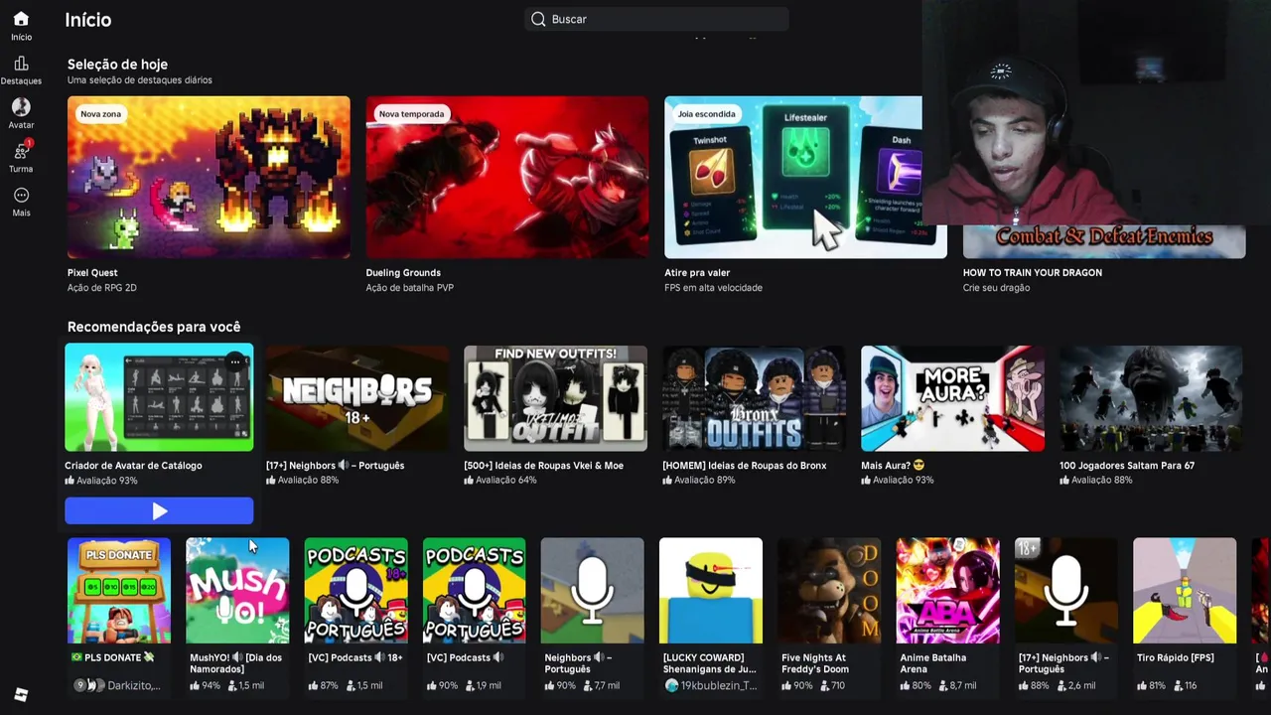Viewport: 1271px width, 715px height.
Task: Click Criador de Avatar de Catálogo title
Action: click(133, 465)
